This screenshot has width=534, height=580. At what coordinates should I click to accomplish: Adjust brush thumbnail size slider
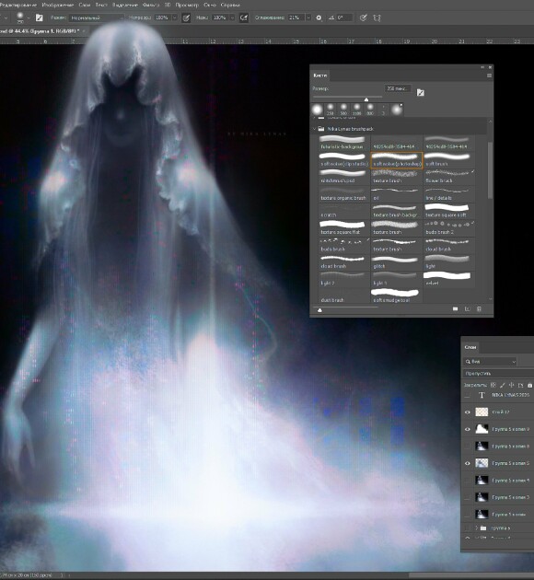coord(319,310)
